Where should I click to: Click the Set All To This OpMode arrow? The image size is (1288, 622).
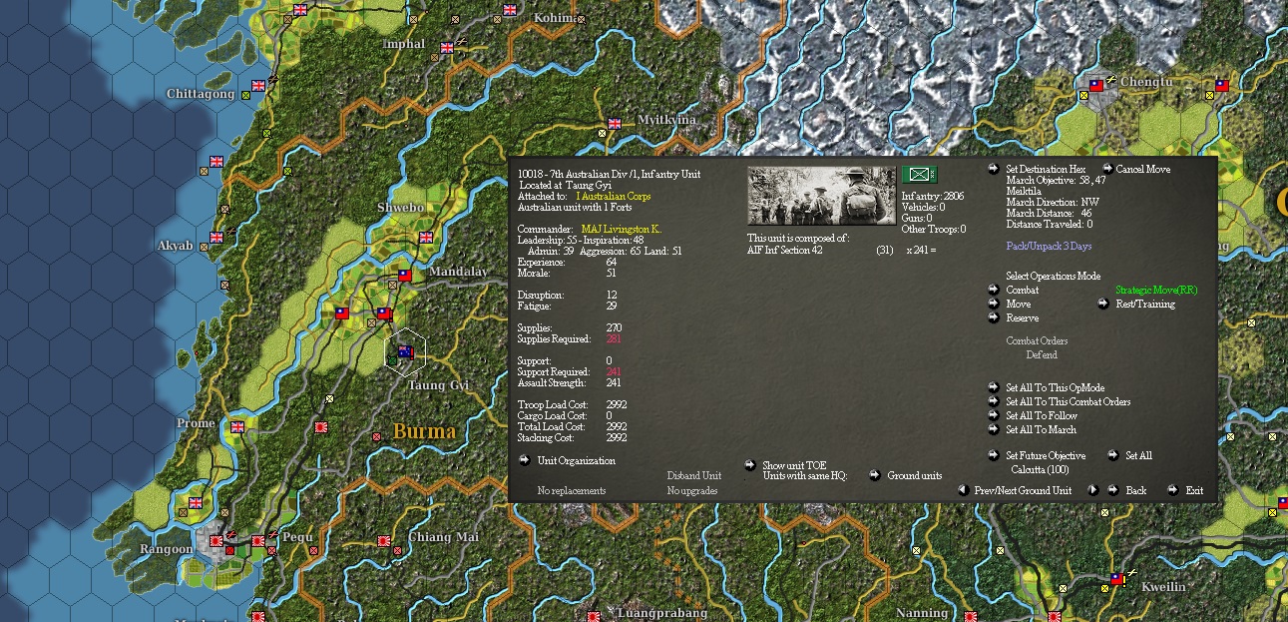click(x=994, y=387)
